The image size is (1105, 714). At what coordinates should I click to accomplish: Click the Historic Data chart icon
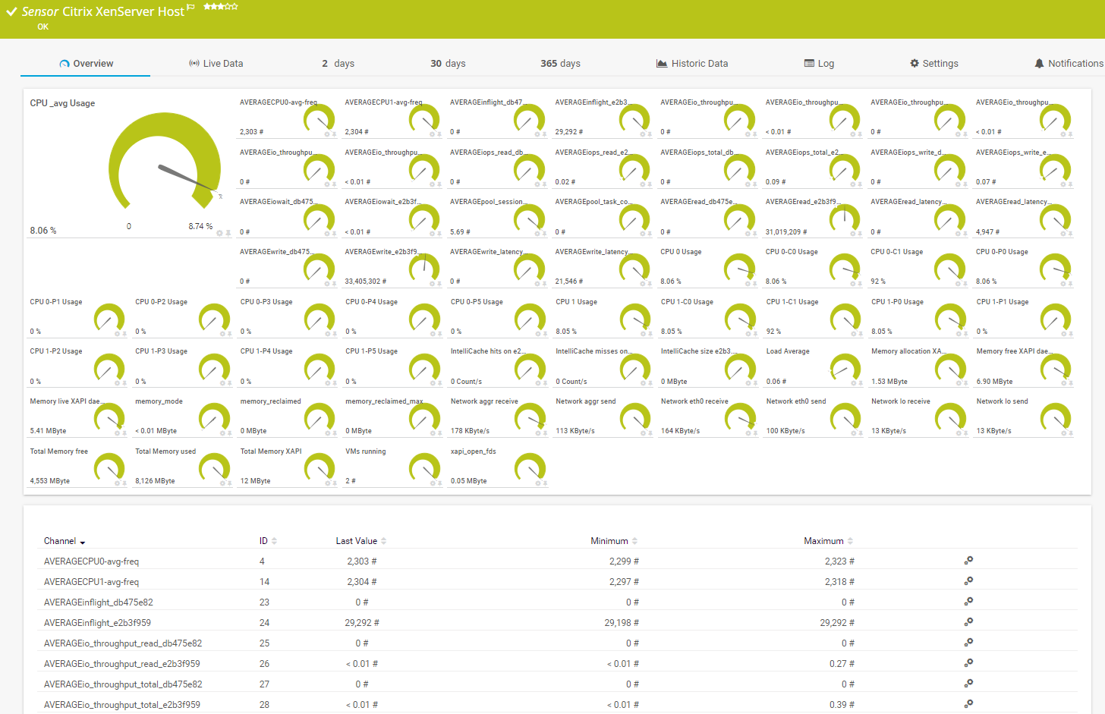(663, 63)
